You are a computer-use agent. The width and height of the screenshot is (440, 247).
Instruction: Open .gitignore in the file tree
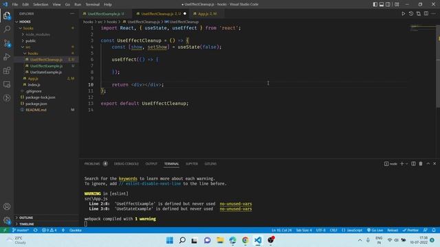point(46,91)
